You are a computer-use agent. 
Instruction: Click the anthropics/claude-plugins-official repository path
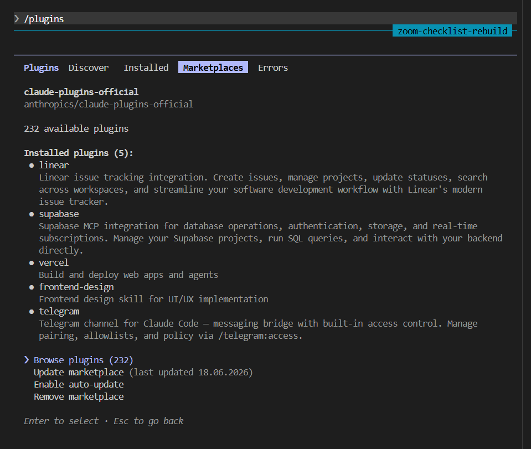tap(109, 104)
